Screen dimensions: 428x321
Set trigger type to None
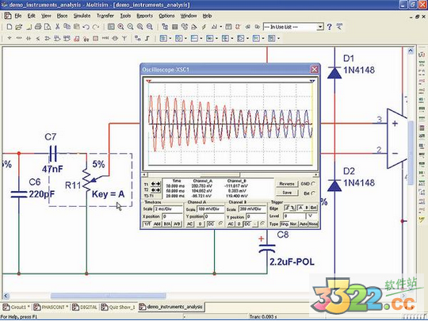coord(313,224)
